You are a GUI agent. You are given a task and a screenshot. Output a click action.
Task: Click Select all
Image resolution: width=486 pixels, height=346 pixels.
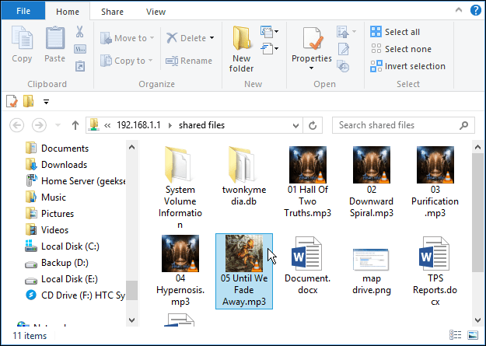click(395, 32)
